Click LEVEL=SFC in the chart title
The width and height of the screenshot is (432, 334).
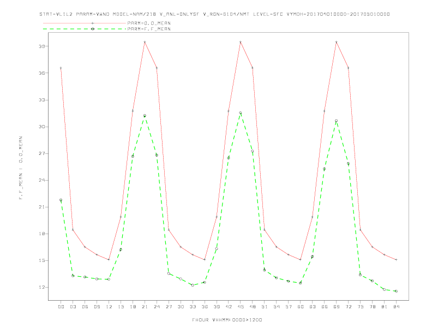[267, 14]
